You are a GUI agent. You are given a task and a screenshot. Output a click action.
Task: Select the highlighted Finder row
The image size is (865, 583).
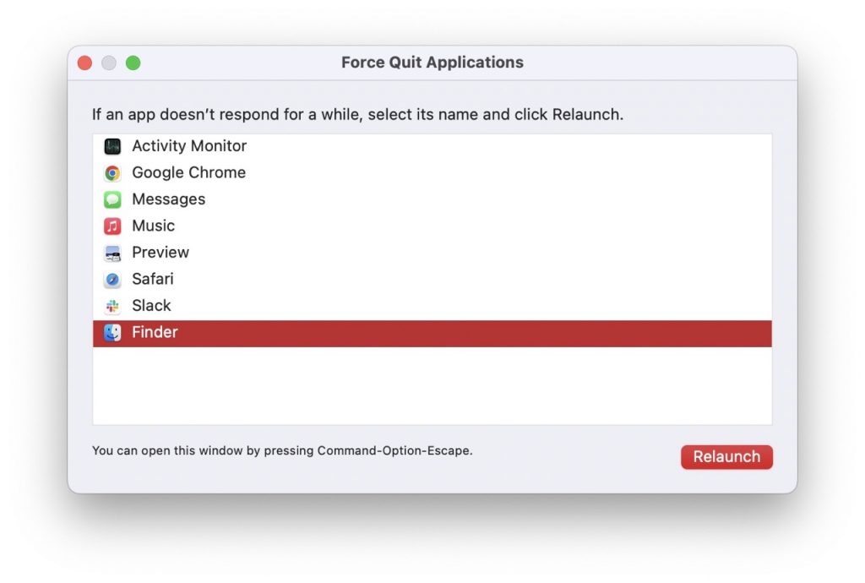point(338,332)
